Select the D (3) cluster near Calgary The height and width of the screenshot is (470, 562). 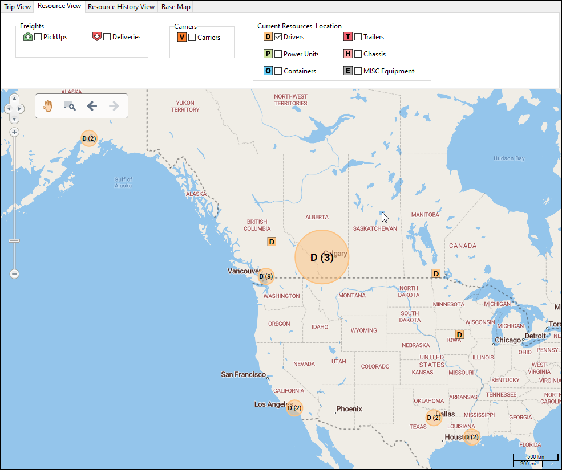[x=321, y=257]
